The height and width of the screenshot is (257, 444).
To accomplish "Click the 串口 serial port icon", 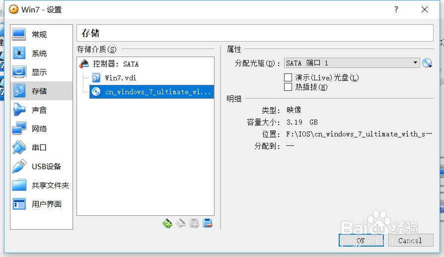I will 19,147.
